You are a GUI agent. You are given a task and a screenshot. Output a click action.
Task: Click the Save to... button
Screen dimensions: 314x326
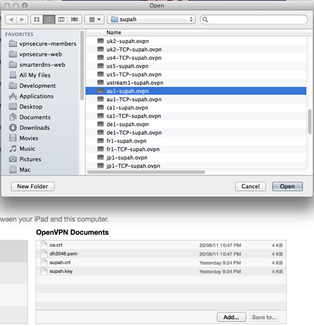(x=264, y=317)
